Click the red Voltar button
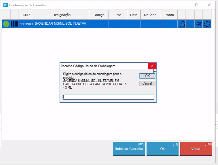The width and height of the screenshot is (218, 165). click(x=196, y=149)
